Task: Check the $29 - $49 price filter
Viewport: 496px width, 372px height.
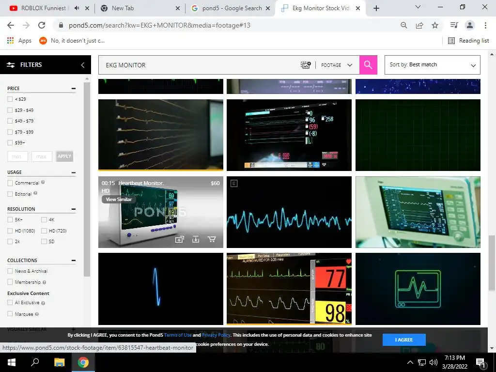Action: 10,110
